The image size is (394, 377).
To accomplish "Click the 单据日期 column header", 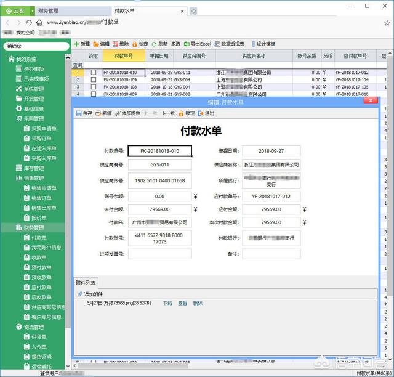I will tap(159, 56).
